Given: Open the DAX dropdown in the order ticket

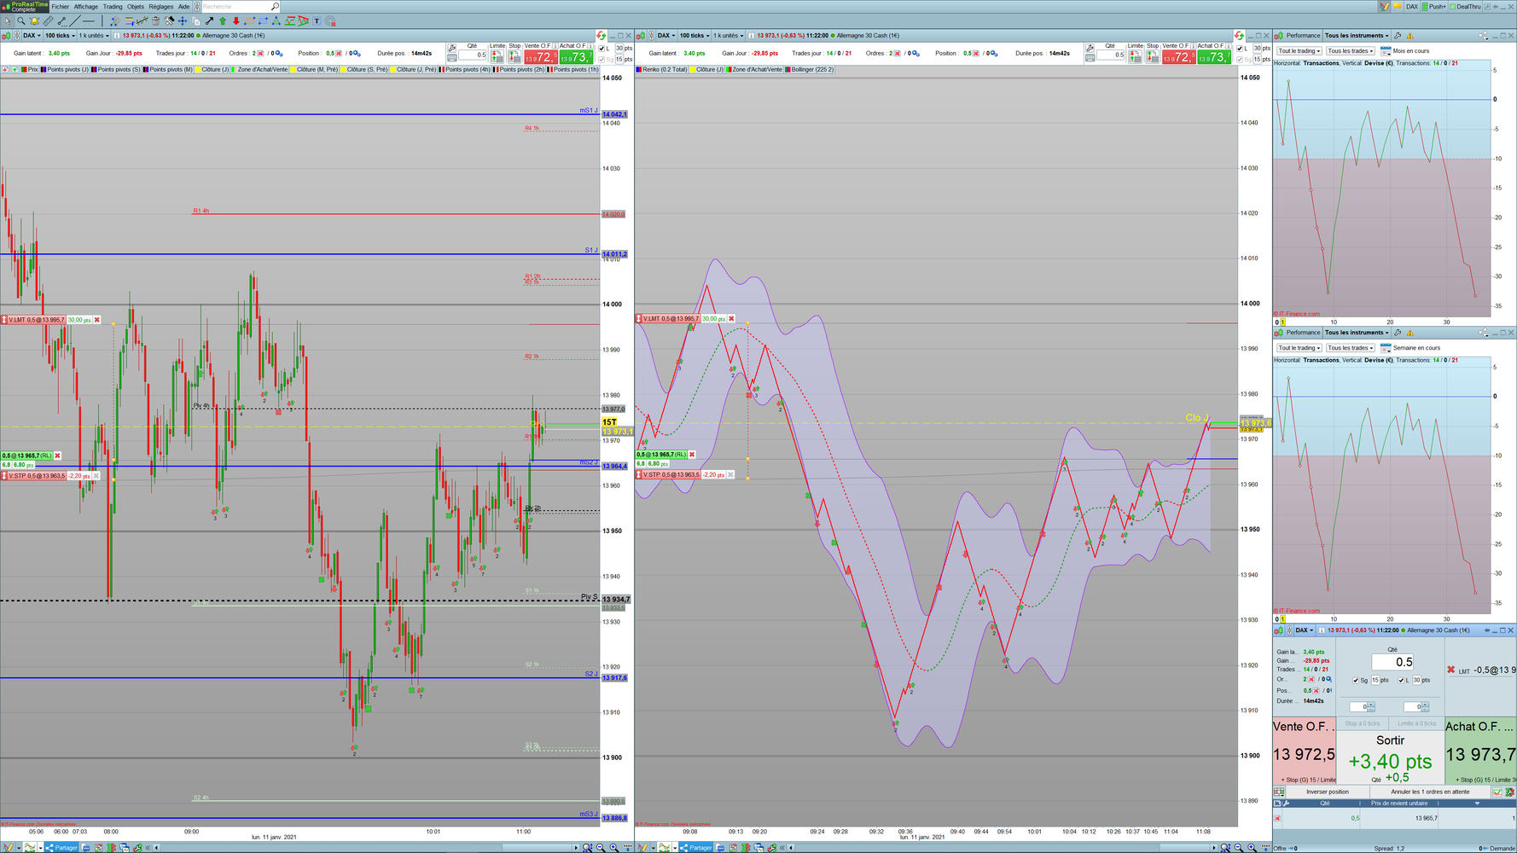Looking at the screenshot, I should [1305, 630].
